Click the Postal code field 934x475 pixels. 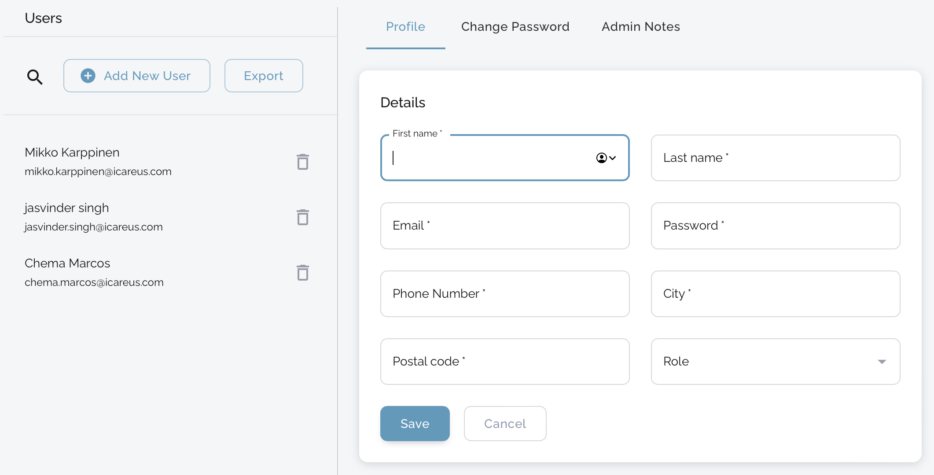click(x=504, y=362)
